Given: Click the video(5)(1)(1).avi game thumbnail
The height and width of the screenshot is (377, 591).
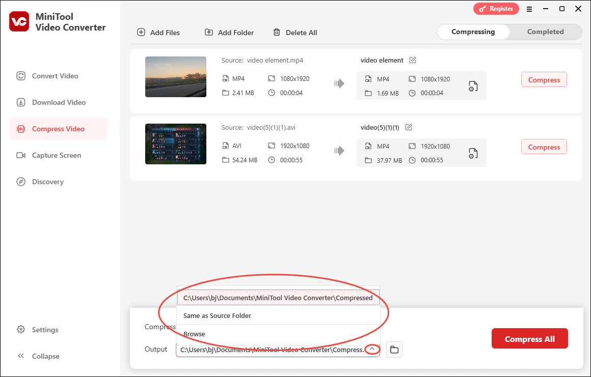Looking at the screenshot, I should (x=176, y=143).
